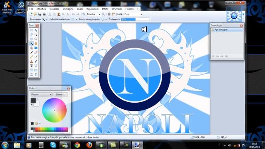The height and width of the screenshot is (149, 265).
Task: Toggle the rulers display
Action: (113, 14)
